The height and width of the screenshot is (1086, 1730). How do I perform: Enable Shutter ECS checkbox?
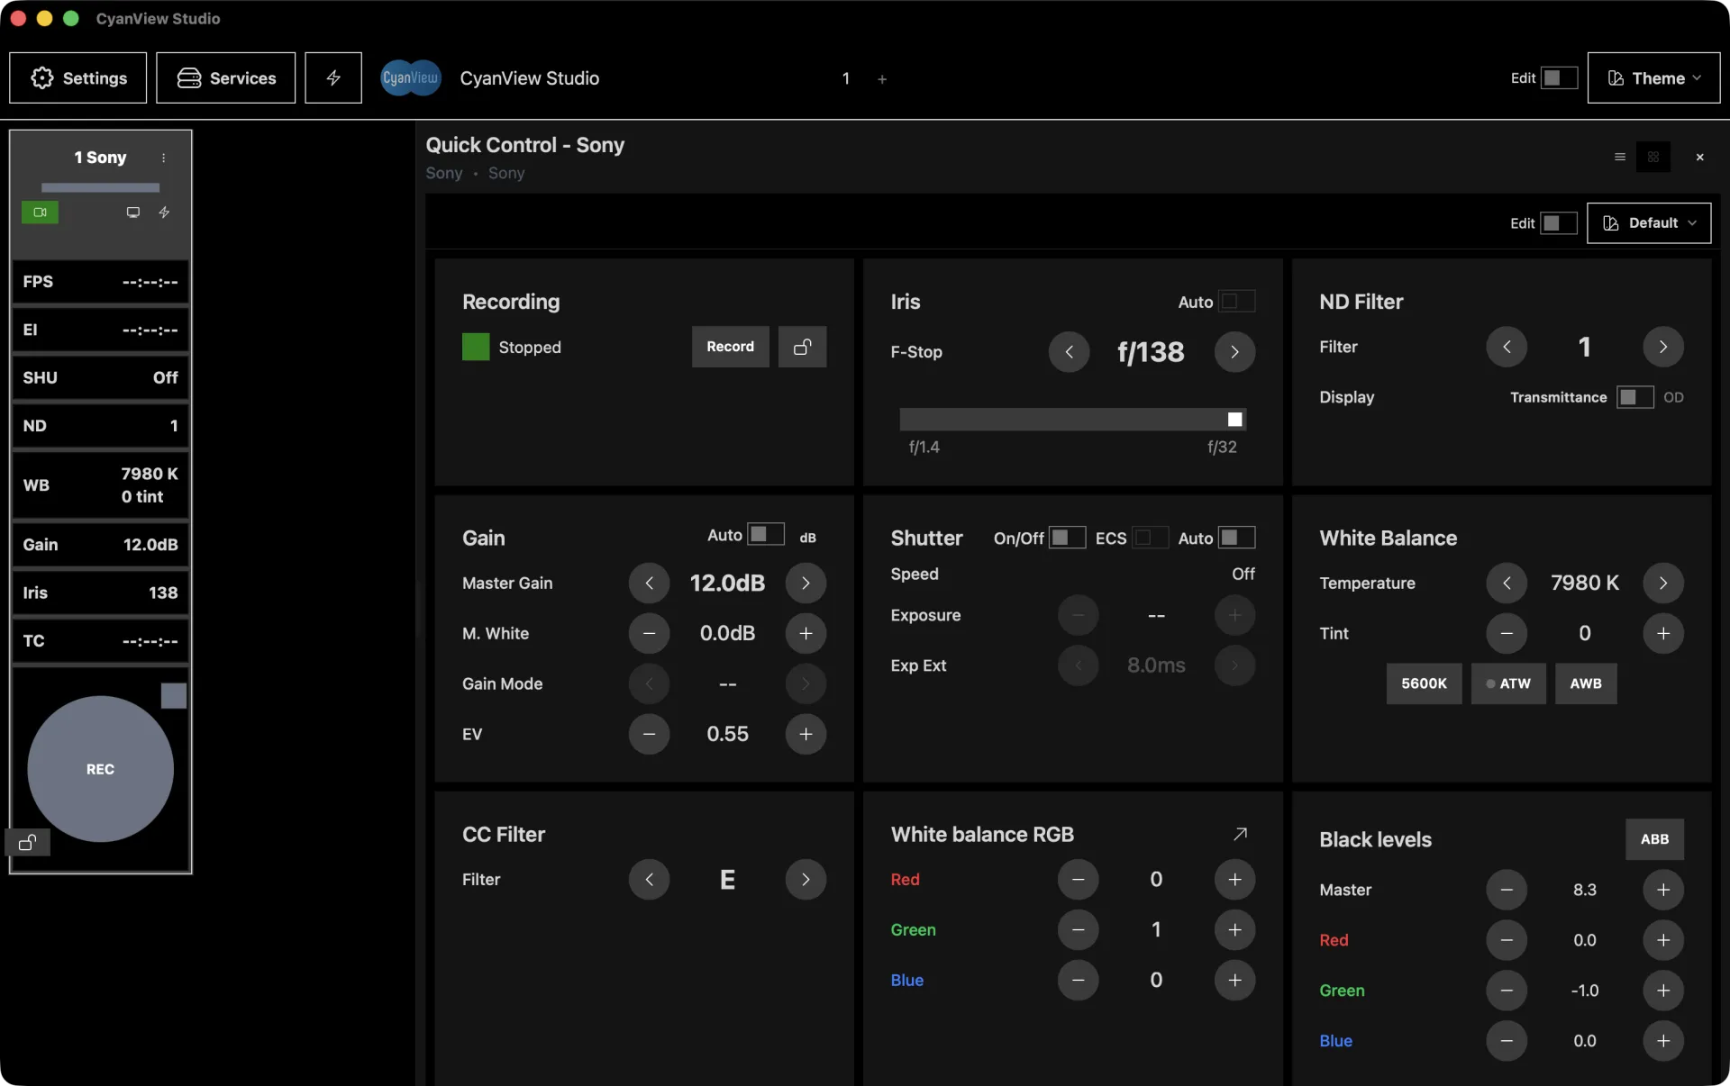[1150, 538]
